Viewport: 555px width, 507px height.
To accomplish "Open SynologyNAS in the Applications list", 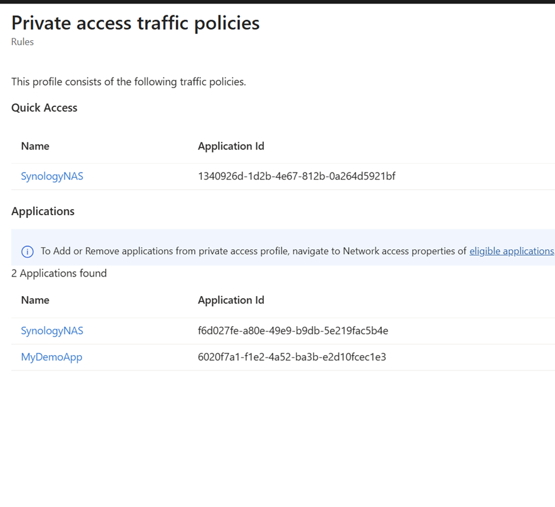I will 52,331.
